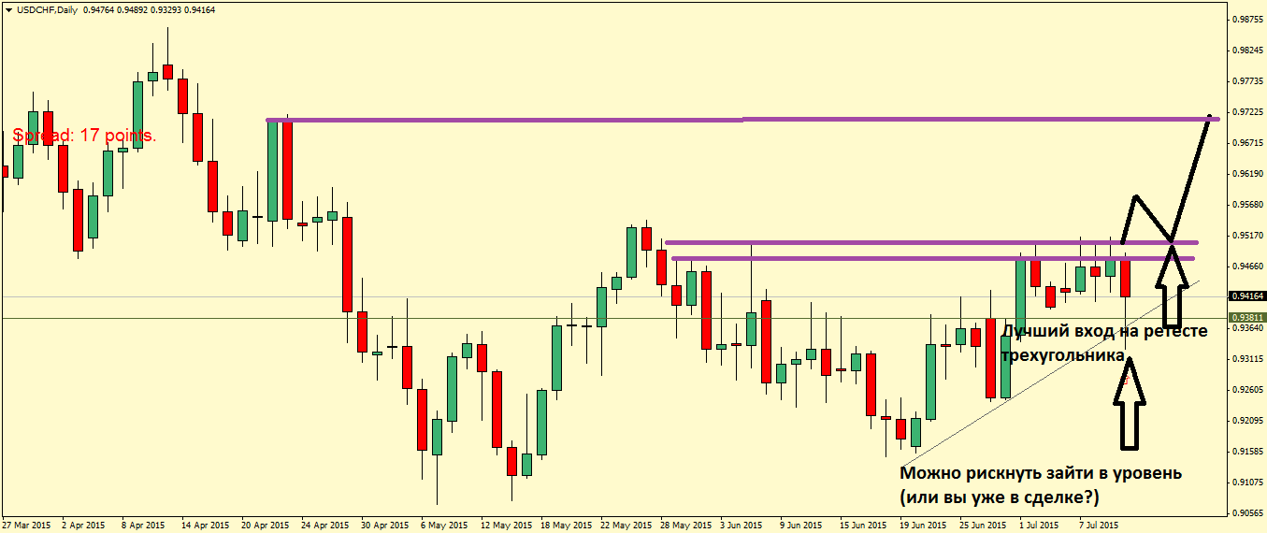This screenshot has width=1267, height=533.
Task: Click the '15 Jun 2015' date label
Action: tap(862, 526)
